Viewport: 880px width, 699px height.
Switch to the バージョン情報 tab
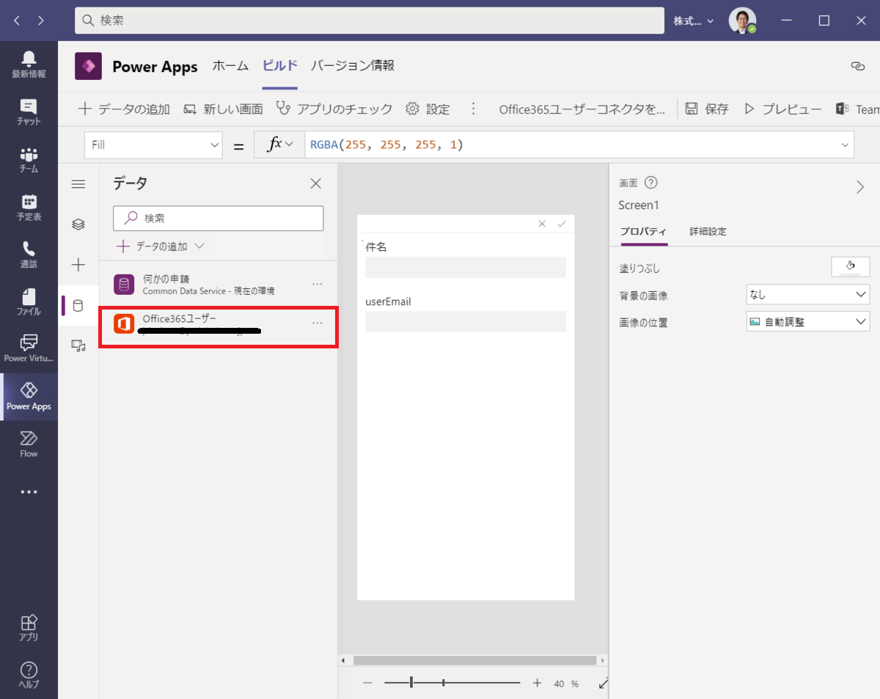pos(353,66)
